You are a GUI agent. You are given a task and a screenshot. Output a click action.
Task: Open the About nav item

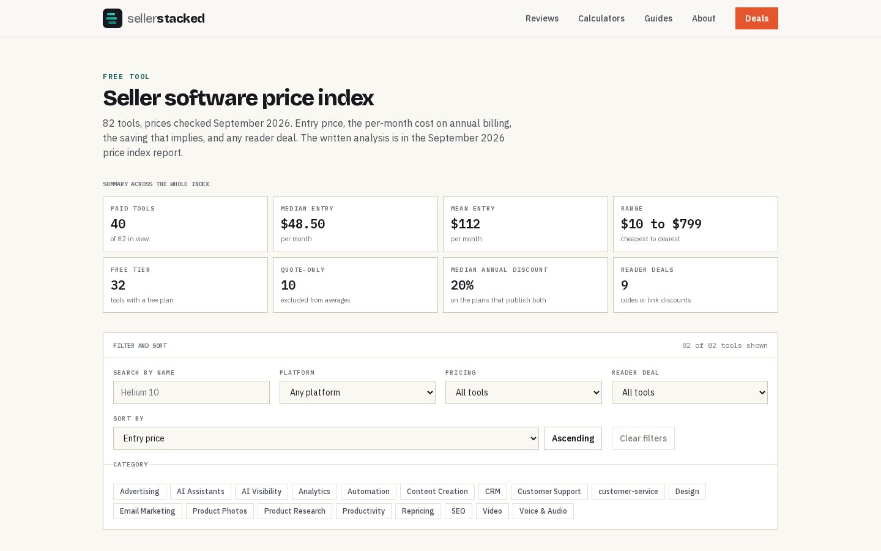(x=704, y=18)
